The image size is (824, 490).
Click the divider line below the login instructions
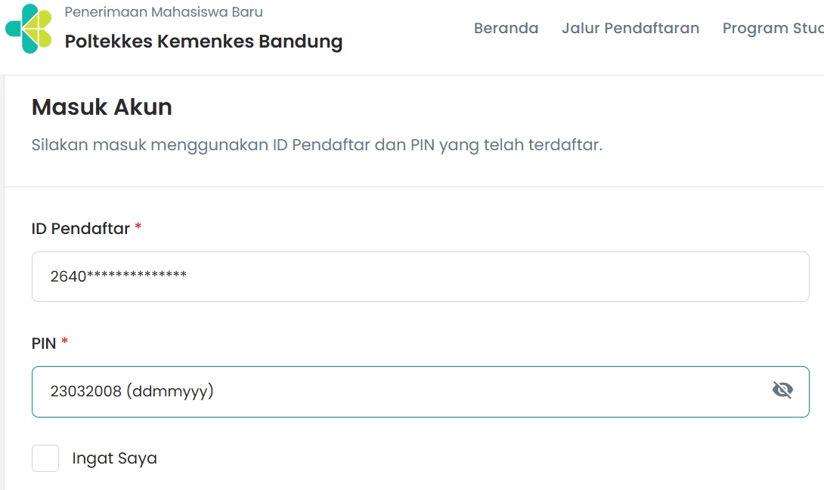click(x=414, y=186)
